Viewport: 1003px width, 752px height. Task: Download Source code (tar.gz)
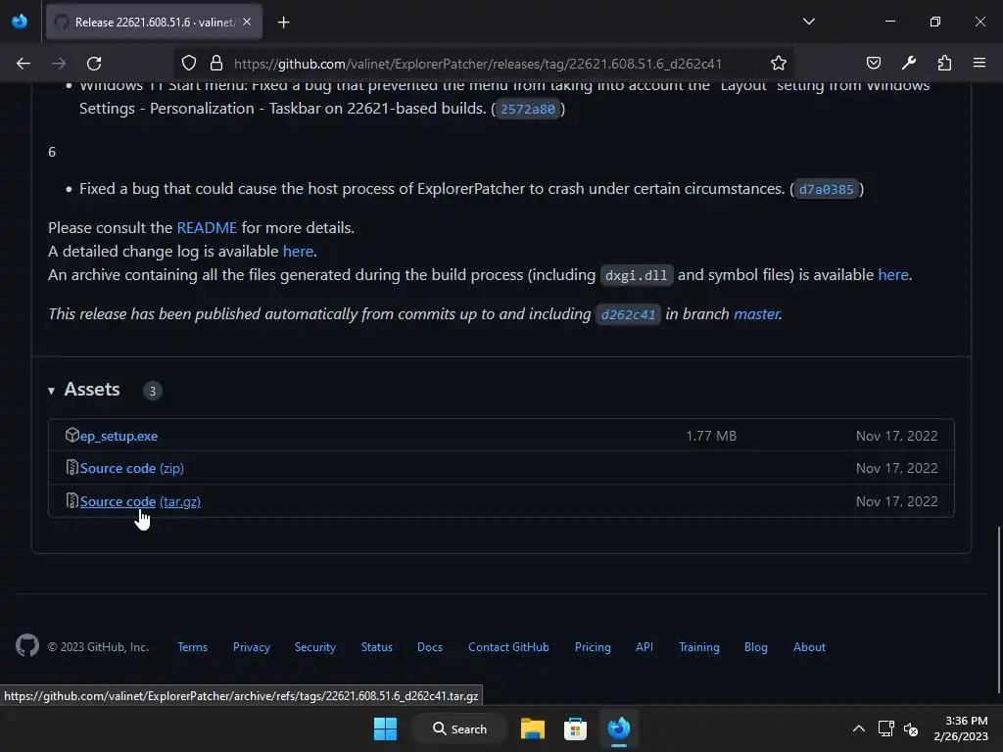[x=140, y=501]
